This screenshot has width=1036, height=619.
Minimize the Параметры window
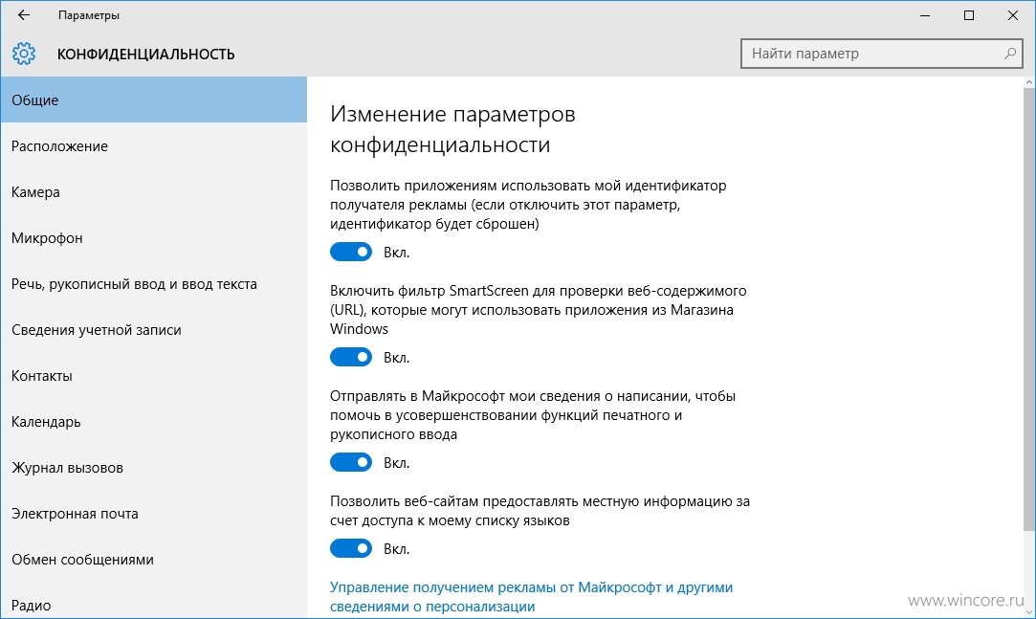(925, 15)
